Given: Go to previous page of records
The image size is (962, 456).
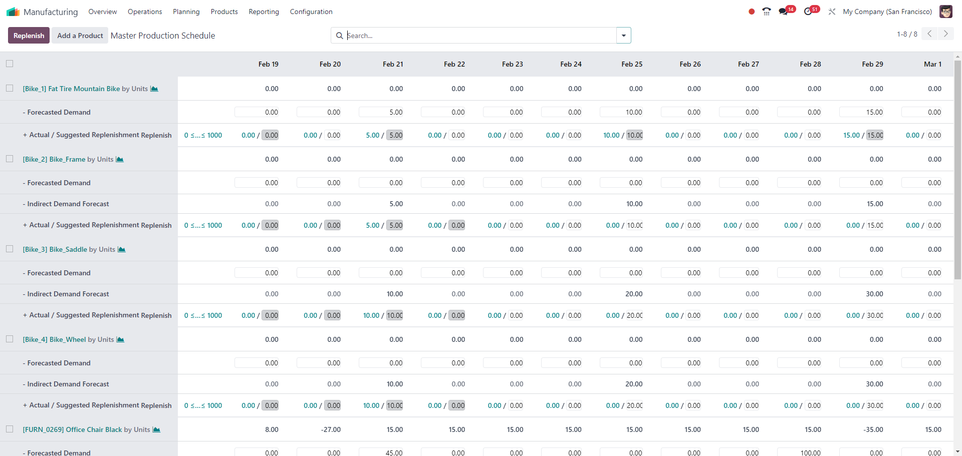Looking at the screenshot, I should tap(929, 34).
